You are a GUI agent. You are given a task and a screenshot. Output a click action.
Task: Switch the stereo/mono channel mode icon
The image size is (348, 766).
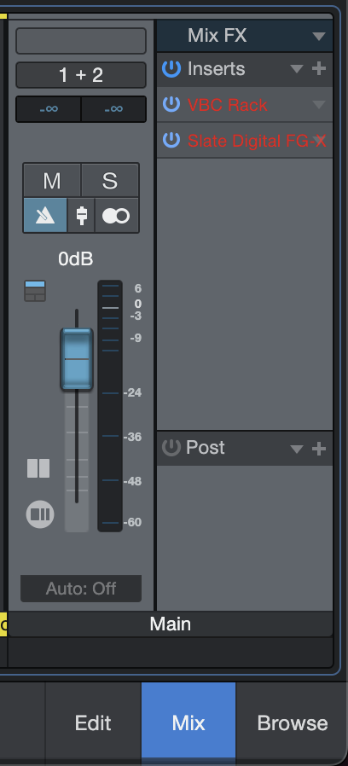click(x=117, y=216)
